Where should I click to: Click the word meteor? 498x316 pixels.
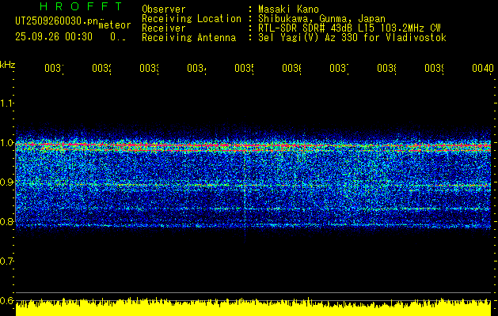click(x=115, y=25)
